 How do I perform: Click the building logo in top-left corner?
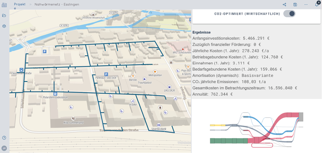click(4, 4)
